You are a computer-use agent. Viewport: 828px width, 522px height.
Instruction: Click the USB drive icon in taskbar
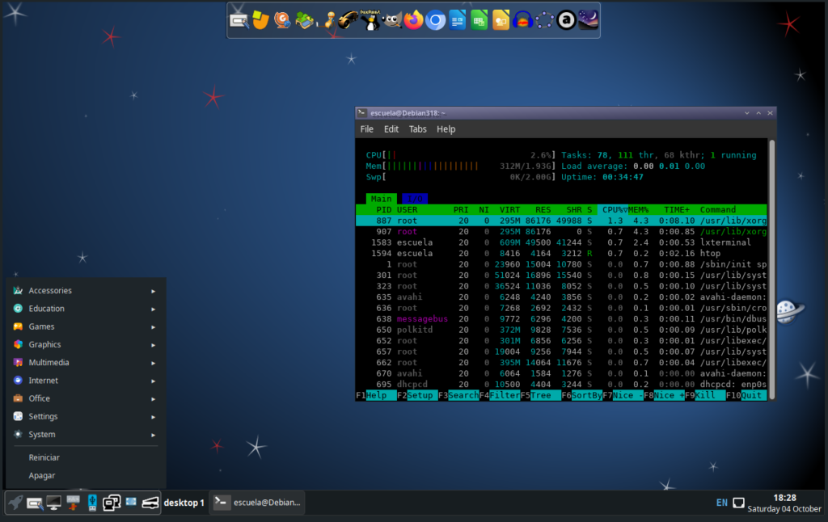click(91, 503)
